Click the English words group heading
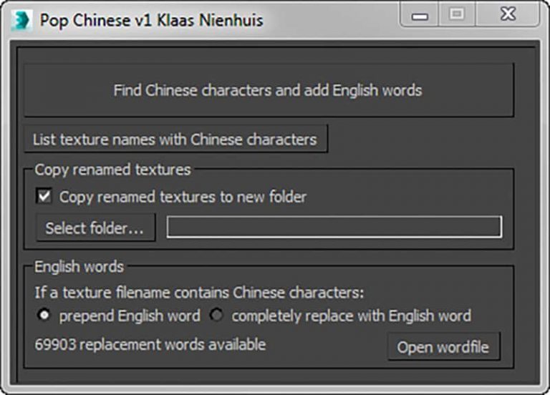Screen dimensions: 550x395 click(x=79, y=267)
